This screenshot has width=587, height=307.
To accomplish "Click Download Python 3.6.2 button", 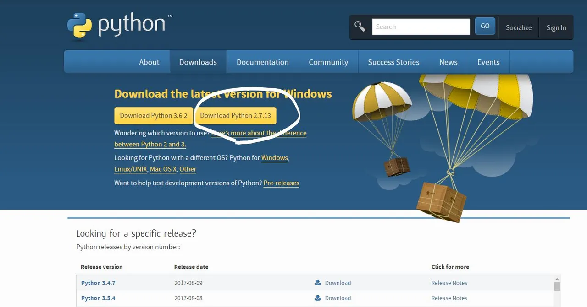I will pyautogui.click(x=154, y=116).
